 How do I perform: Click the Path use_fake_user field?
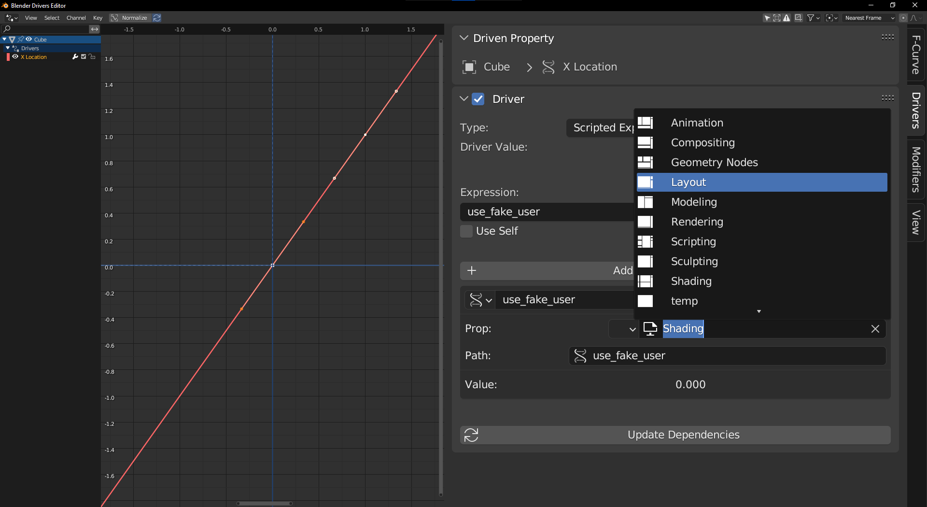pyautogui.click(x=727, y=356)
